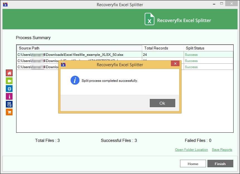
Task: Click 'Split process completed successfully.' message
Action: click(x=110, y=81)
